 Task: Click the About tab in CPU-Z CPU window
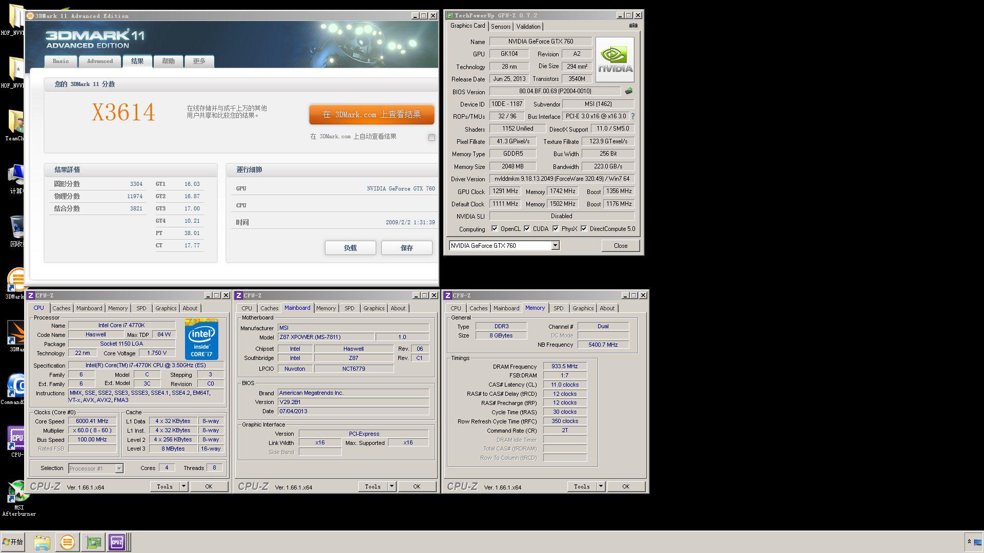tap(190, 308)
